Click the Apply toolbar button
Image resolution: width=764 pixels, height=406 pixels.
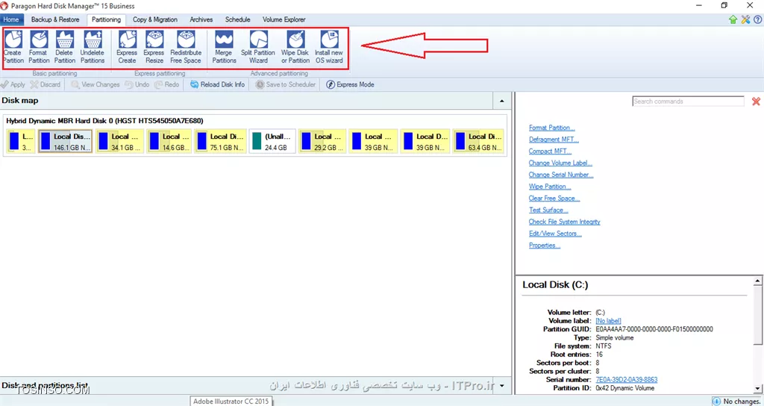[x=13, y=84]
